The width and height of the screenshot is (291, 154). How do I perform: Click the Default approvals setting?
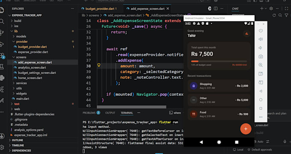click(x=260, y=150)
